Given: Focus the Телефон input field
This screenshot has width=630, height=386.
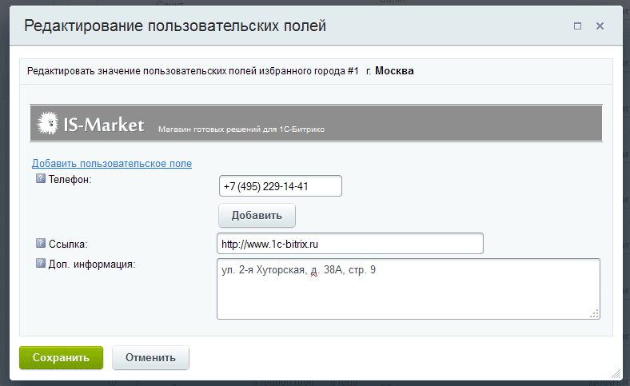Looking at the screenshot, I should tap(281, 186).
